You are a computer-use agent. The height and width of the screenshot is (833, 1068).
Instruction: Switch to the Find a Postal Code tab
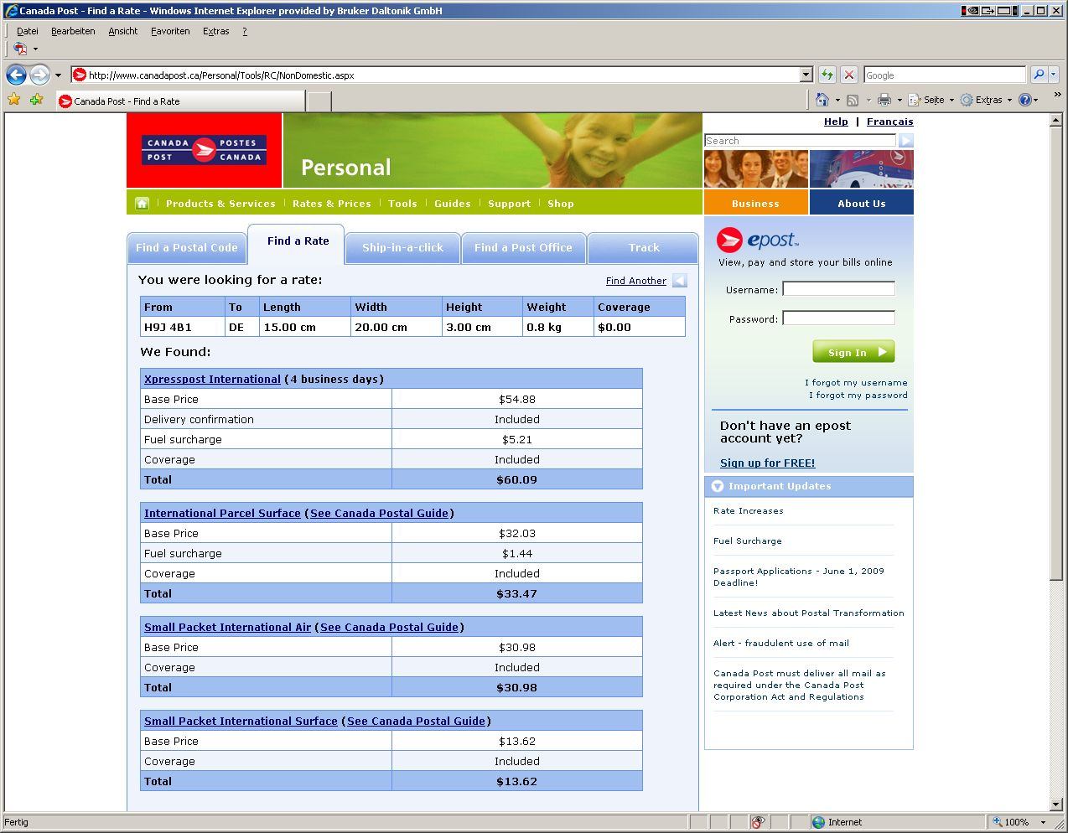point(187,248)
